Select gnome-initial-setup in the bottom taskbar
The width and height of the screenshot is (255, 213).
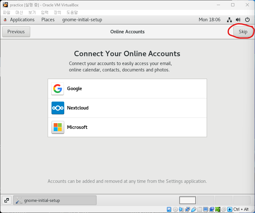pos(55,200)
